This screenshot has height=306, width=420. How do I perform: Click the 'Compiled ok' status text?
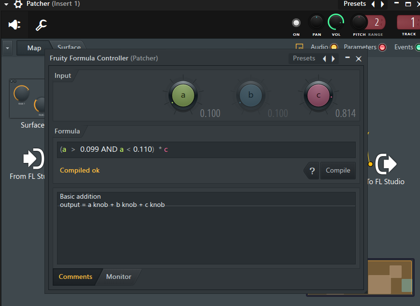coord(80,171)
